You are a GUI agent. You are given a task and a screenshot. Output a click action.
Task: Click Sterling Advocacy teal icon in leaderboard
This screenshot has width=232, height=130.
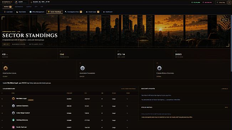[13, 120]
